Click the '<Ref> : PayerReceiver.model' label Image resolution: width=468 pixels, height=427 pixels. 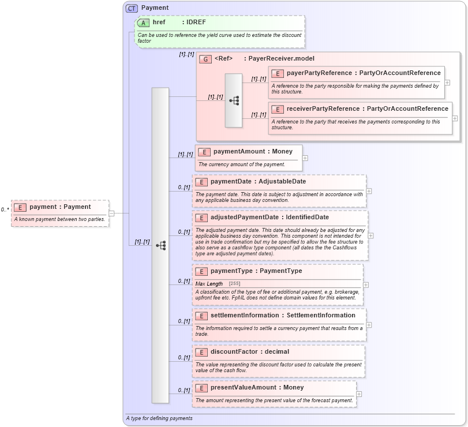[x=264, y=58]
